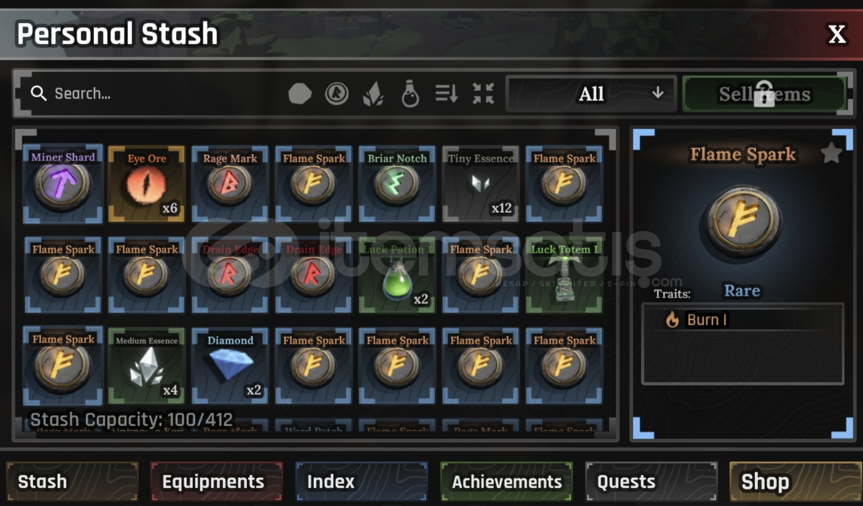
Task: Filter stash by essence crystal icon
Action: click(373, 94)
